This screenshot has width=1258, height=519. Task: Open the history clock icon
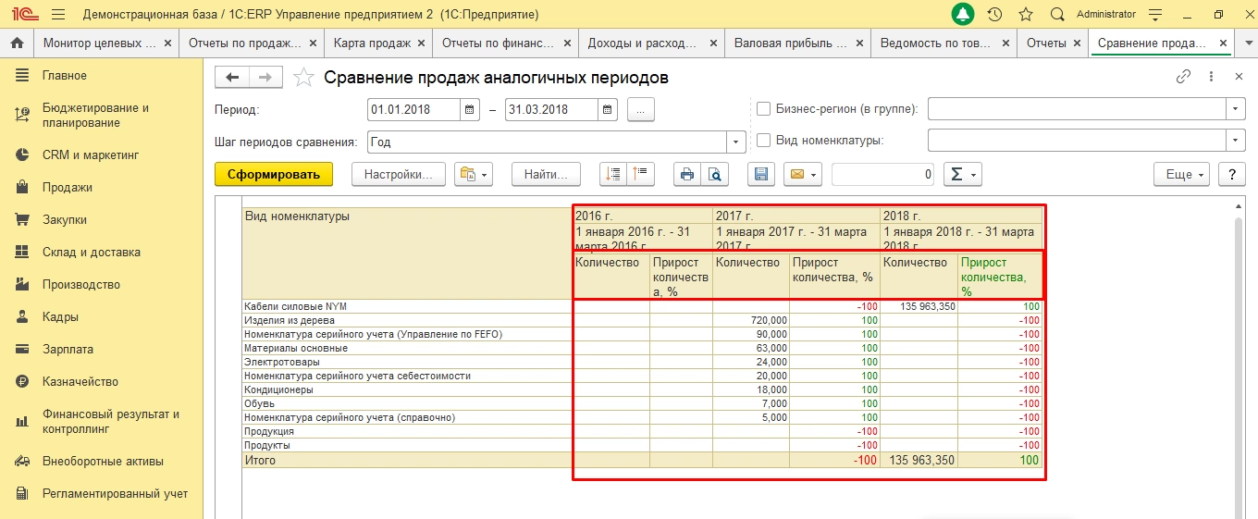click(994, 15)
